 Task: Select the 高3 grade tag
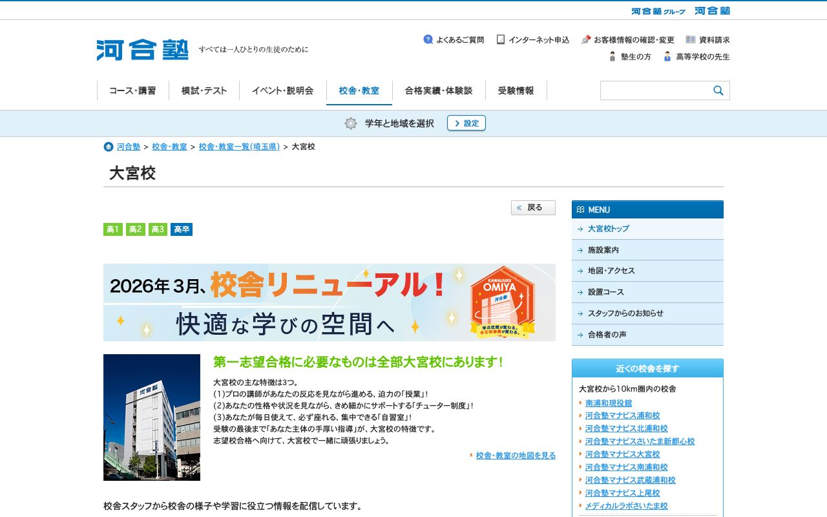pyautogui.click(x=158, y=229)
